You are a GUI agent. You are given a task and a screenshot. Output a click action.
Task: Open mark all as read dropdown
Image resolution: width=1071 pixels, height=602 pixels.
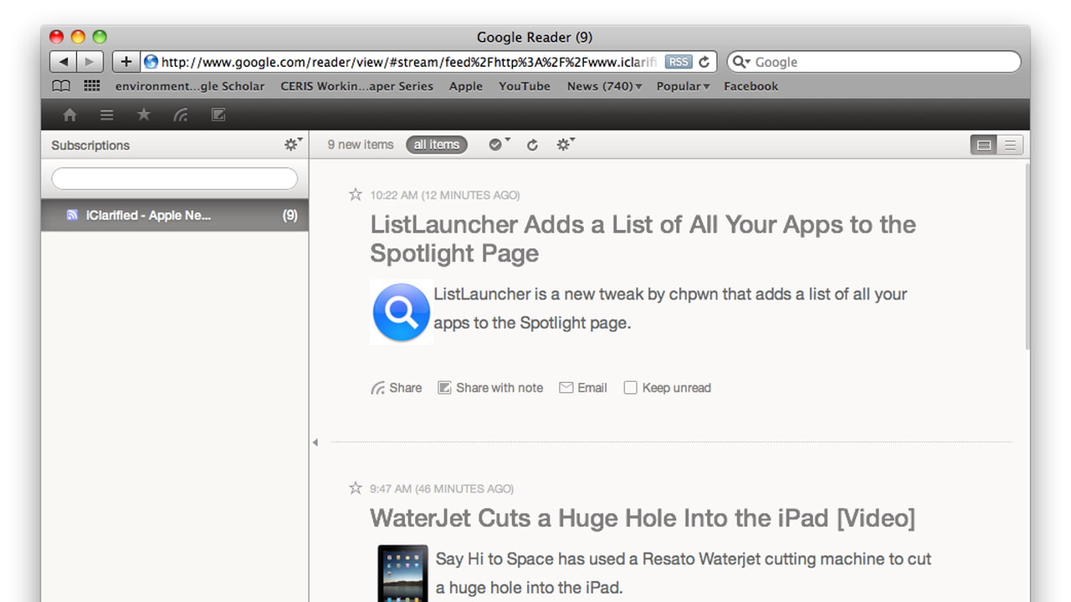coord(500,145)
